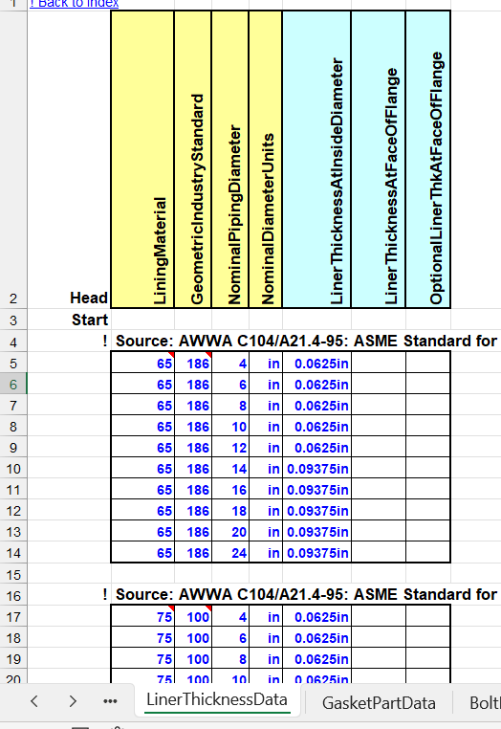Select nominal diameter 20 in row 13
The image size is (501, 729).
(x=230, y=531)
